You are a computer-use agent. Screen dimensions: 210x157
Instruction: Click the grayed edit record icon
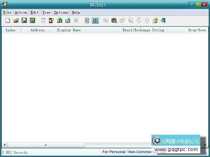(43, 21)
